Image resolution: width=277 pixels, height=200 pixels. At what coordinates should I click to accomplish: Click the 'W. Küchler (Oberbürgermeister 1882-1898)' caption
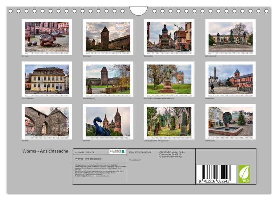(159, 98)
